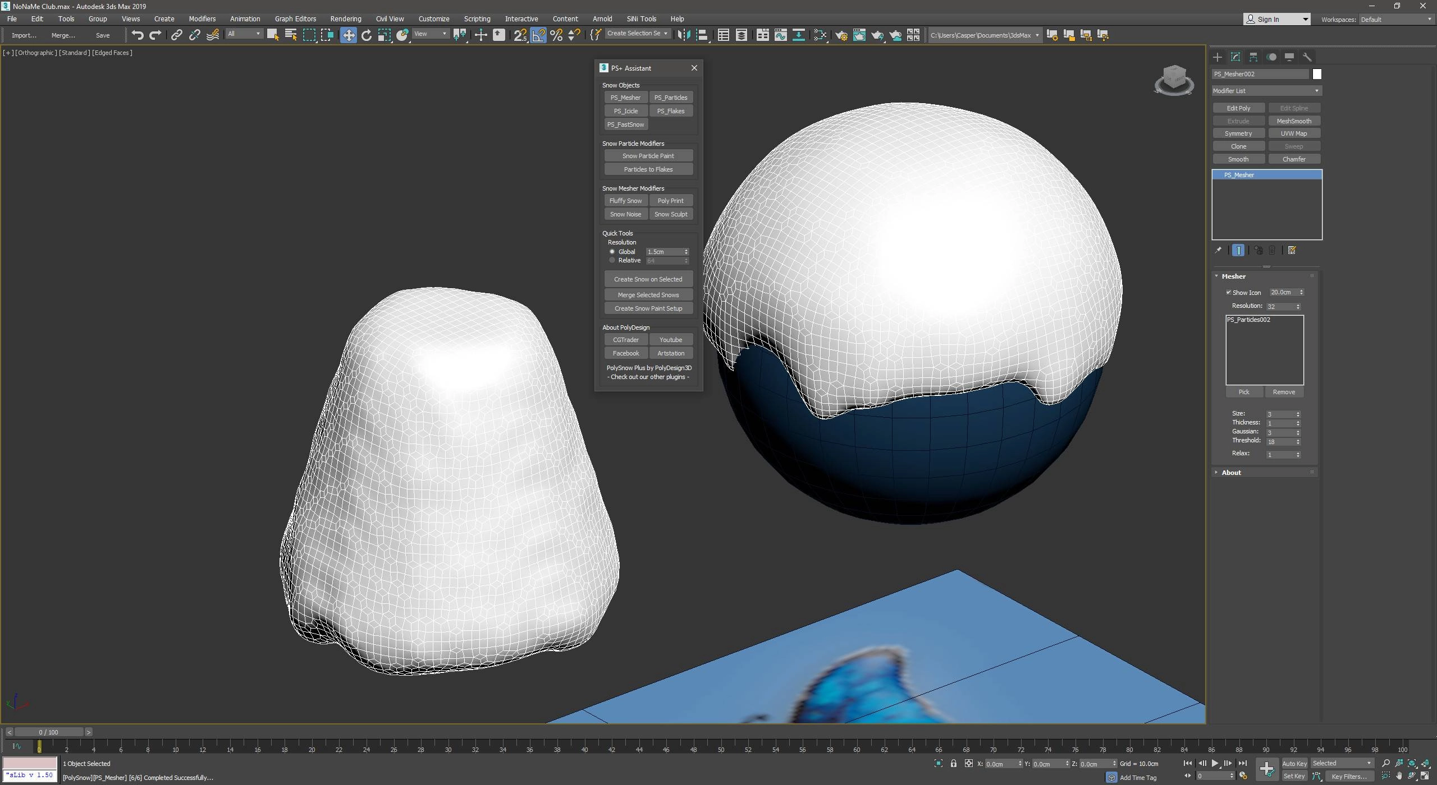
Task: Click the Select by Name icon
Action: pyautogui.click(x=291, y=35)
